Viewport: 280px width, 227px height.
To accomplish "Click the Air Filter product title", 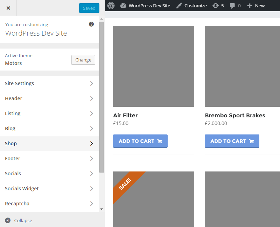I will (125, 116).
